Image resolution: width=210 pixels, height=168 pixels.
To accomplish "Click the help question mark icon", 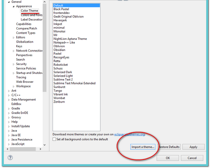I will 10,158.
